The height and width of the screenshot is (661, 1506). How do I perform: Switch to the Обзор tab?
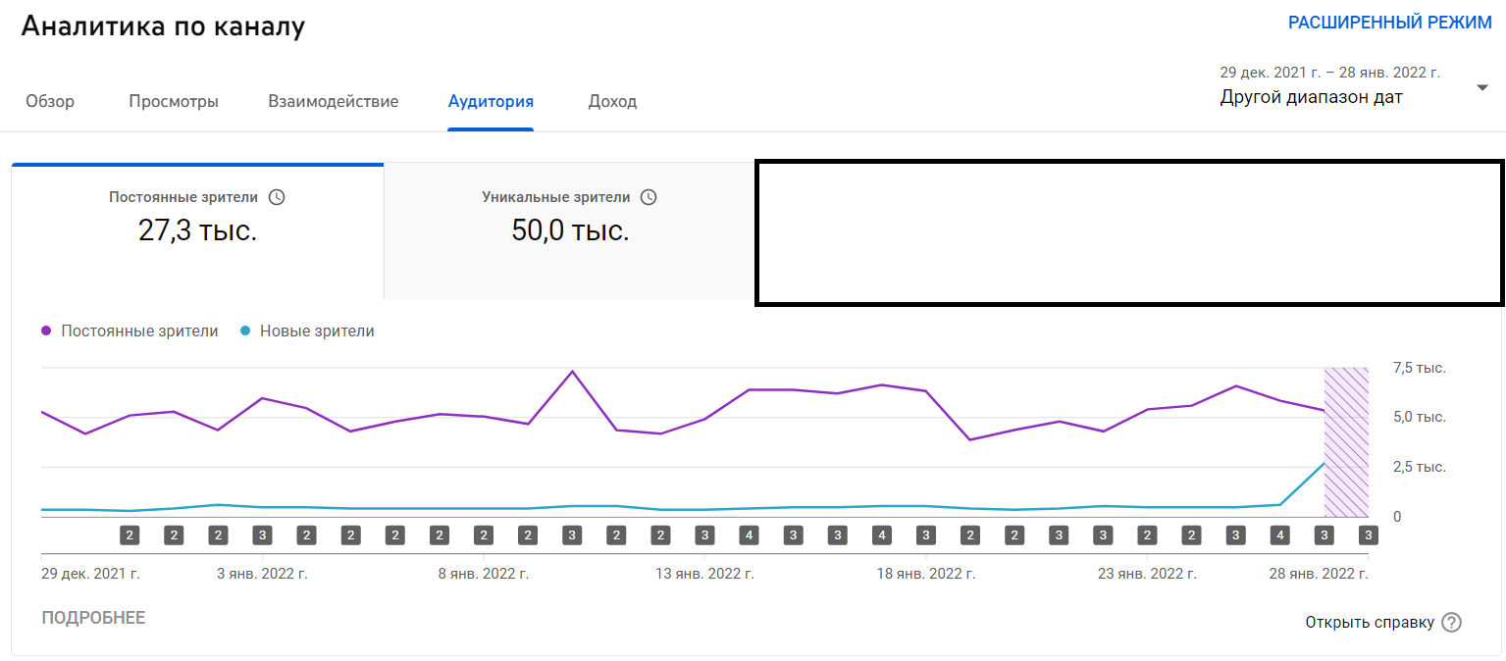click(50, 101)
